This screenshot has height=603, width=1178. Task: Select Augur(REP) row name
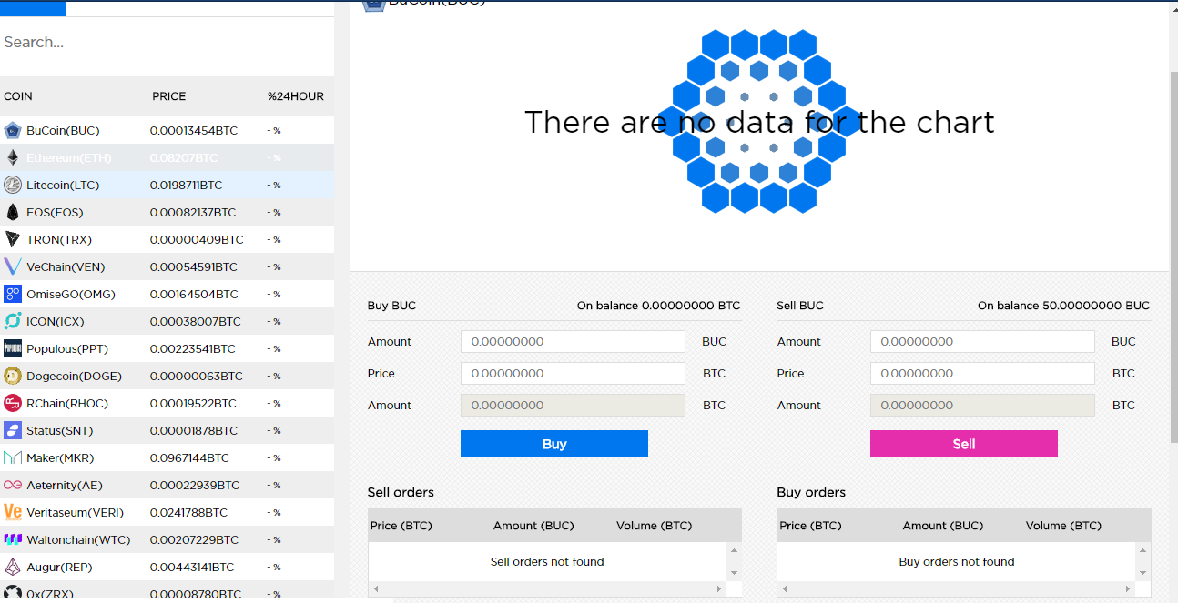click(x=59, y=568)
